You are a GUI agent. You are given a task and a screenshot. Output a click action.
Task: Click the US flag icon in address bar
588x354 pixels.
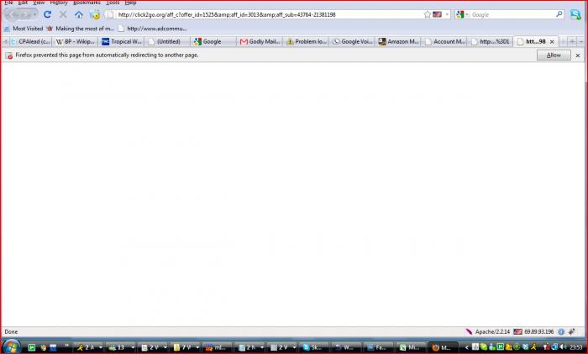coord(437,14)
